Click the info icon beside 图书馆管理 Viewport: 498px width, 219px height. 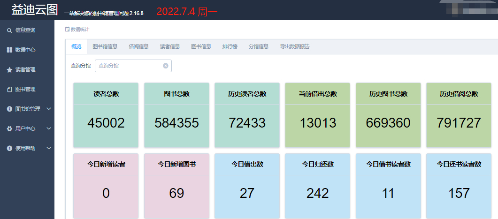point(9,109)
